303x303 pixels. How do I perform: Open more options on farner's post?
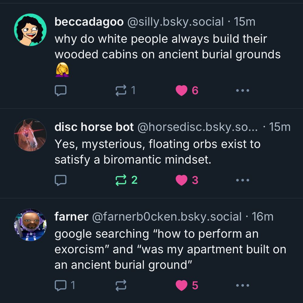click(242, 285)
